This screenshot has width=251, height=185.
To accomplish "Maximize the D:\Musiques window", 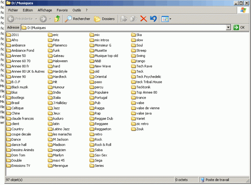I will (241, 3).
